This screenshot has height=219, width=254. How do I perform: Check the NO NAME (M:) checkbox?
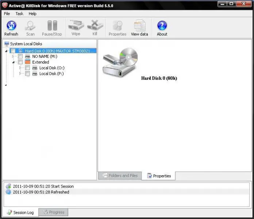tap(20, 56)
